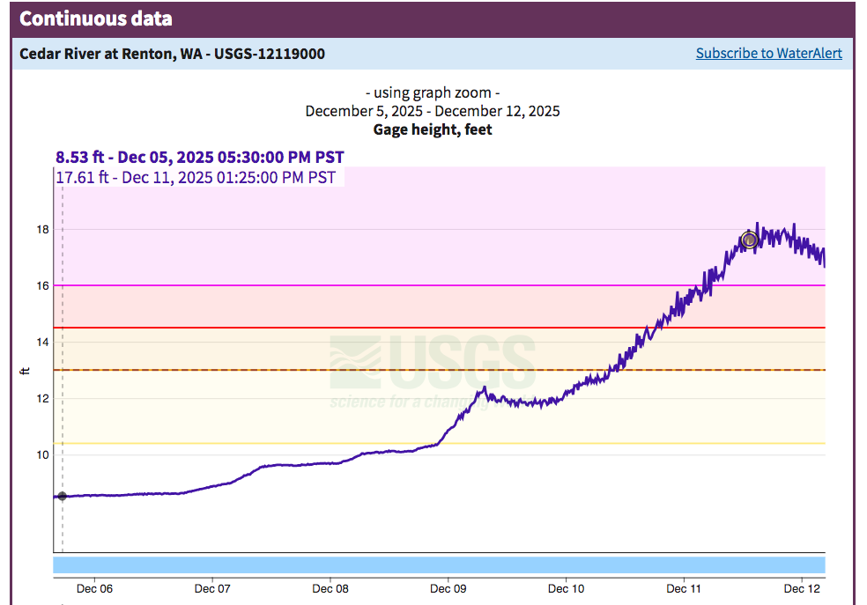This screenshot has width=867, height=605.
Task: Click the Dec 11 date tick label
Action: click(x=684, y=588)
